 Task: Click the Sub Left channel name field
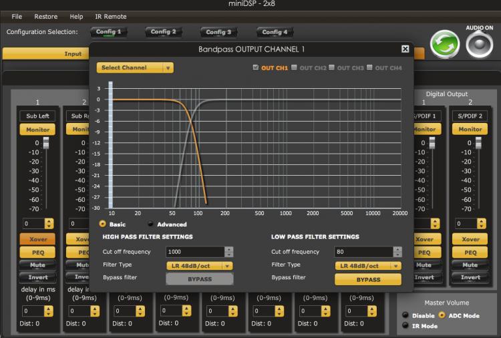pos(37,116)
